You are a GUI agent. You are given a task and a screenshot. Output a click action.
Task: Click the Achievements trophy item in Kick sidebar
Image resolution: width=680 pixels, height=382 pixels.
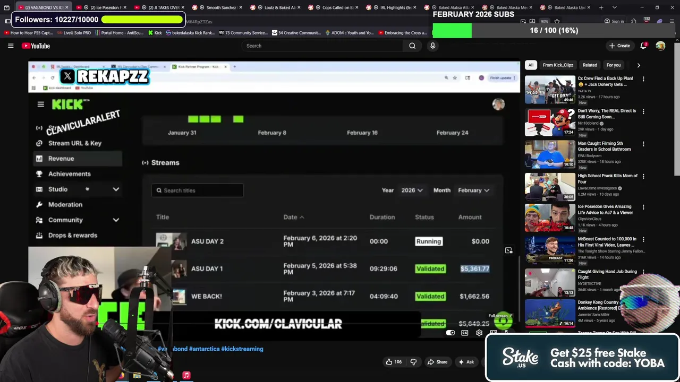click(x=69, y=174)
